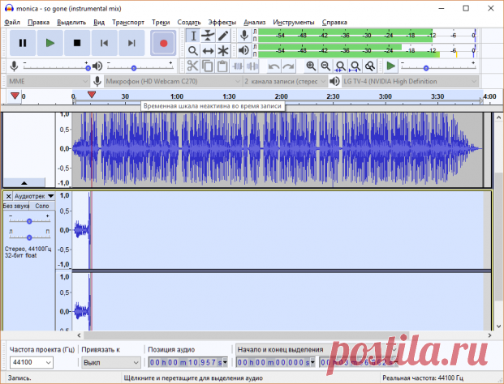Click the playback level meter
This screenshot has width=504, height=384.
tap(367, 50)
